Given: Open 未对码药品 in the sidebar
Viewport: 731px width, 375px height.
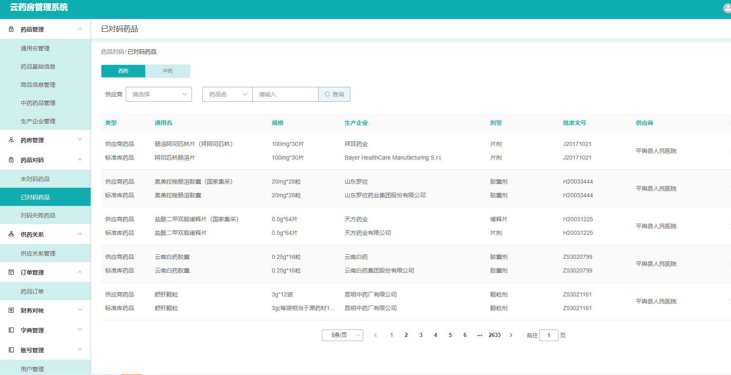Looking at the screenshot, I should 45,179.
